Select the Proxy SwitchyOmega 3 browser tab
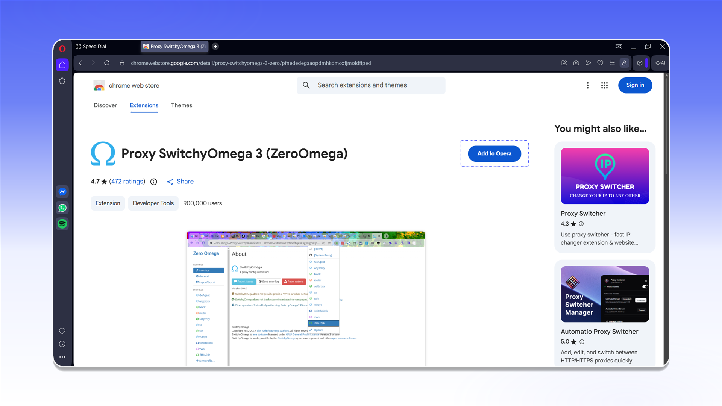Image resolution: width=722 pixels, height=406 pixels. coord(174,46)
